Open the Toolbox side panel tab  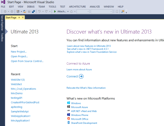[2, 37]
